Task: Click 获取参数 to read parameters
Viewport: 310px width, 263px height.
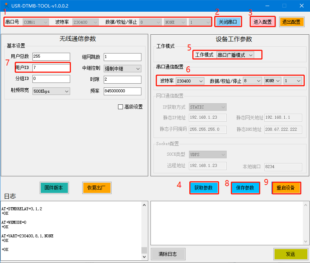Action: 204,188
